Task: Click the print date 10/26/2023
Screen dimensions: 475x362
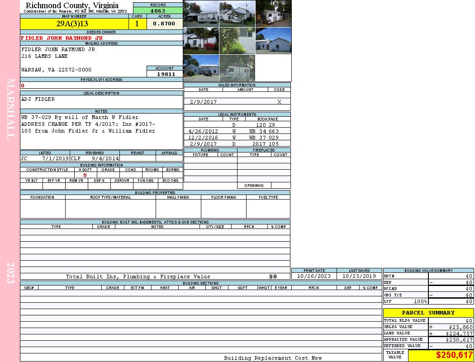Action: (313, 276)
